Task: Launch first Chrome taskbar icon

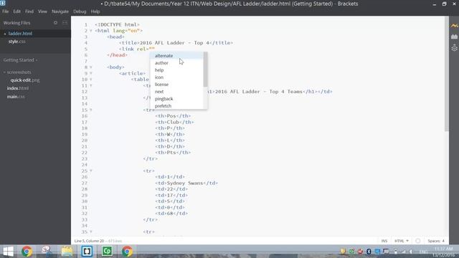Action: point(27,252)
